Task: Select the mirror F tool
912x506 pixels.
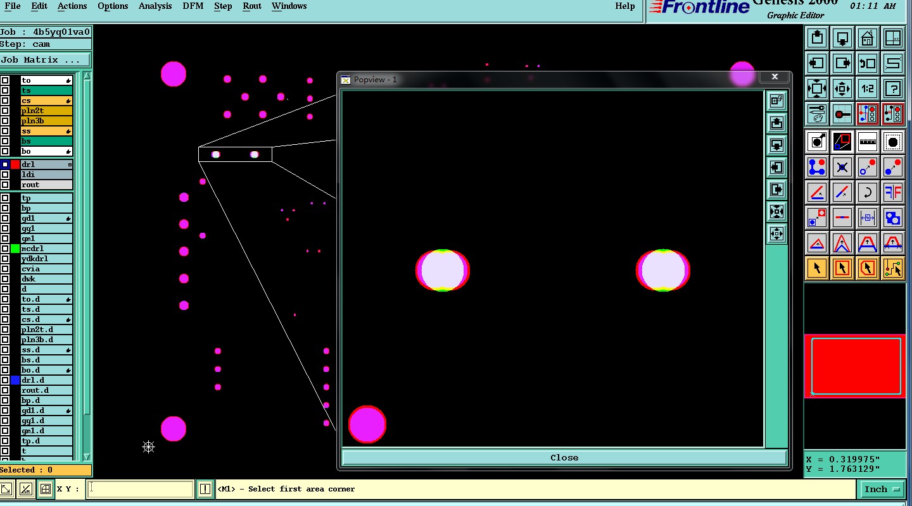Action: 892,192
